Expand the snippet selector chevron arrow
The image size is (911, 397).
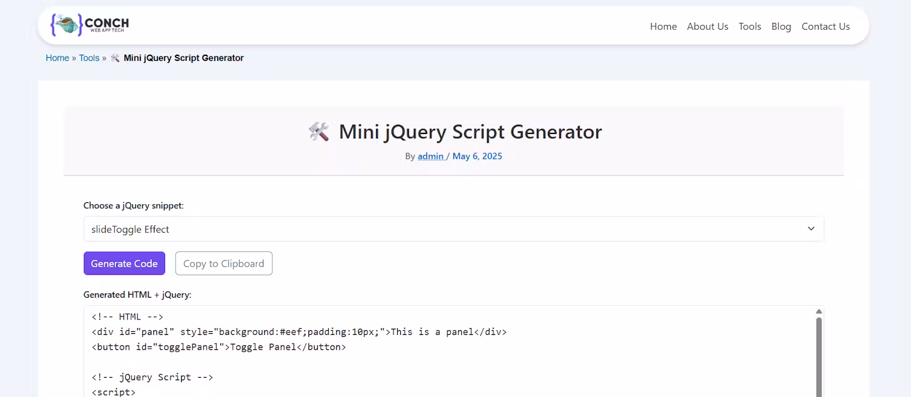click(x=810, y=228)
